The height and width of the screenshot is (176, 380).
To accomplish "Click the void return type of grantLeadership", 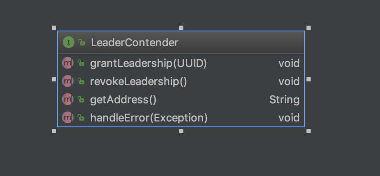I will tap(289, 63).
